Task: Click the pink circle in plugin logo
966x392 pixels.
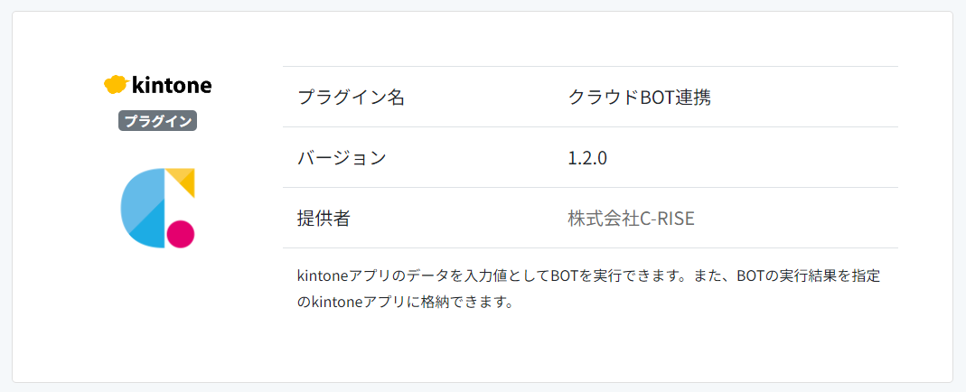Action: point(181,233)
